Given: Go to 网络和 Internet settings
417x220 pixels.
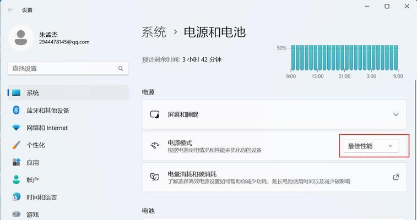Looking at the screenshot, I should coord(68,128).
